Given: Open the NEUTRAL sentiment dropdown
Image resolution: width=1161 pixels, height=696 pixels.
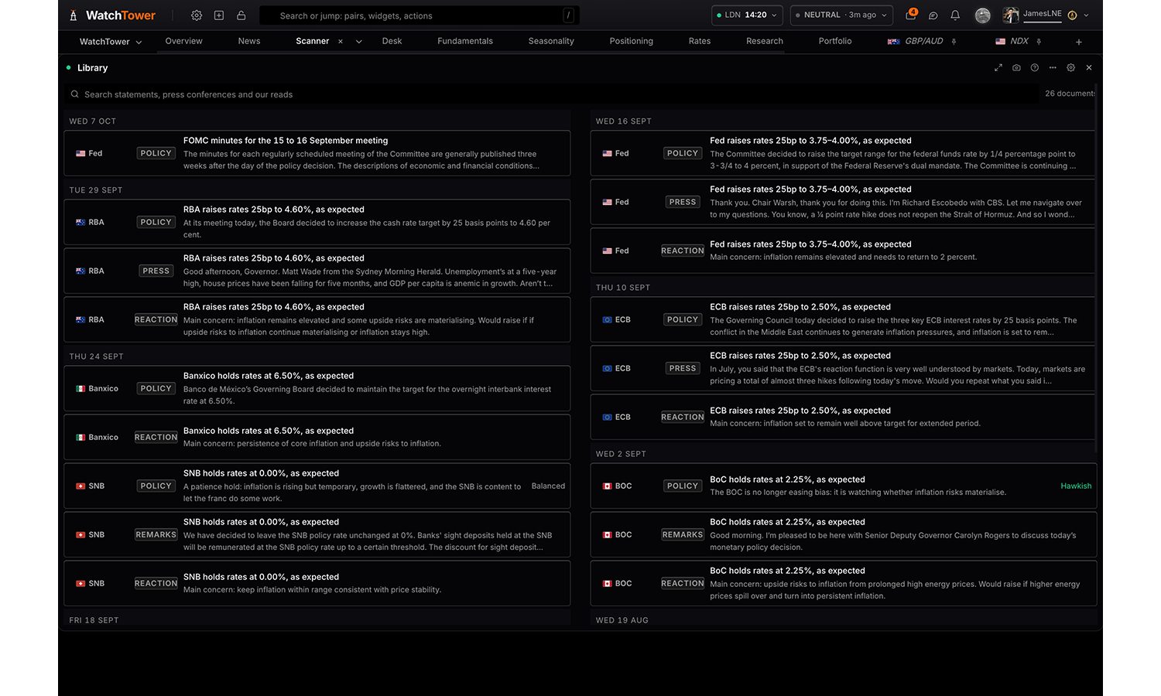Looking at the screenshot, I should click(841, 15).
